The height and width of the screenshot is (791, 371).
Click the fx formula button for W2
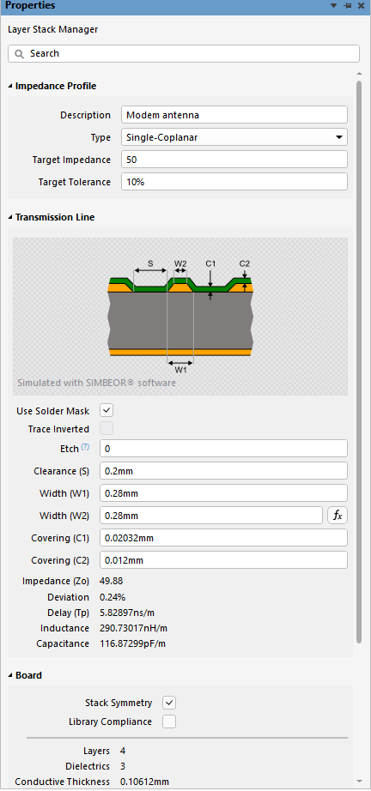(338, 516)
